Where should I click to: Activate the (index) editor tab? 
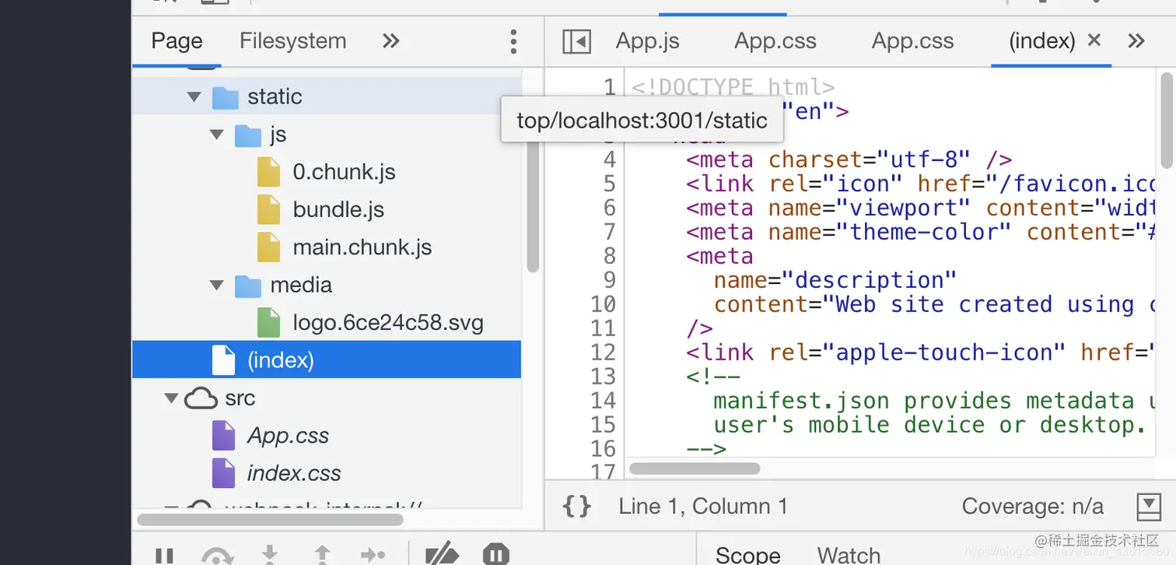(1041, 41)
